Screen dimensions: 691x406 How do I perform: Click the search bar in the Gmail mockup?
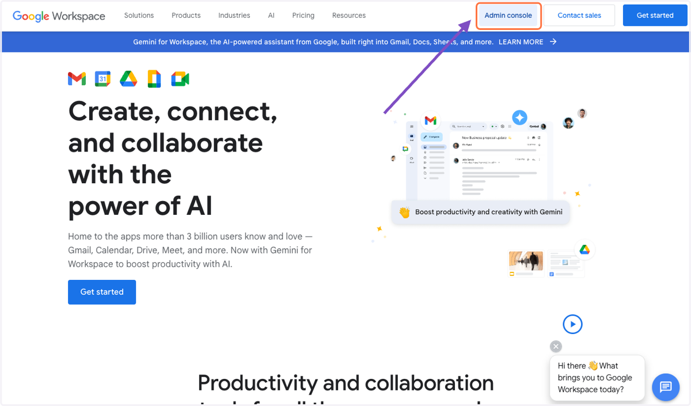468,126
